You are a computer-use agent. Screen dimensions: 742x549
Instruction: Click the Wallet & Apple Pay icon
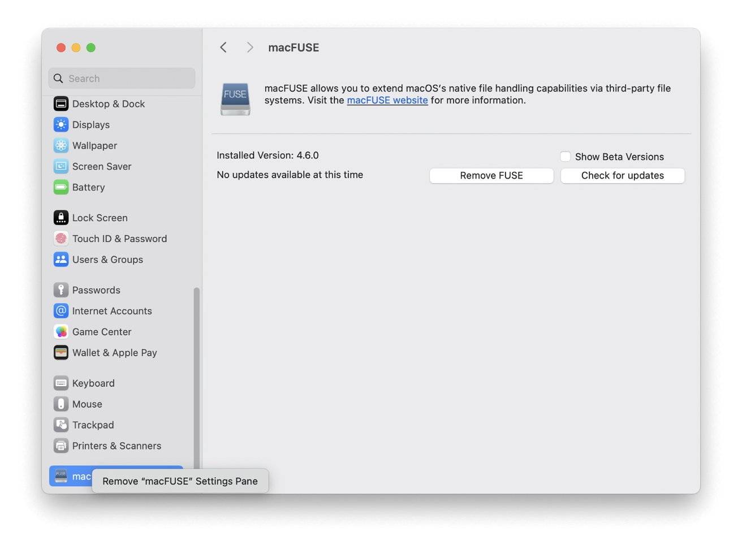point(61,353)
